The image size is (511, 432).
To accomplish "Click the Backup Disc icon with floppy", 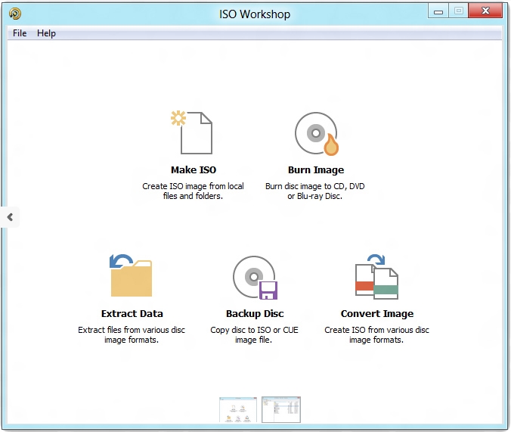I will click(255, 278).
